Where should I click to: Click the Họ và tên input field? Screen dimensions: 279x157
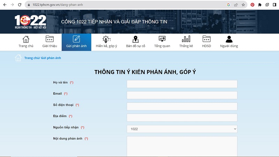point(182,84)
